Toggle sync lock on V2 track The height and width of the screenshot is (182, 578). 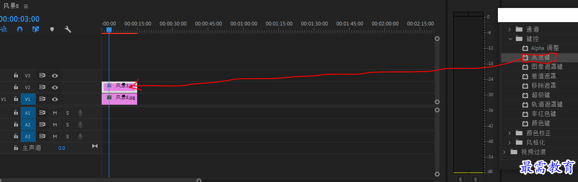tap(42, 87)
